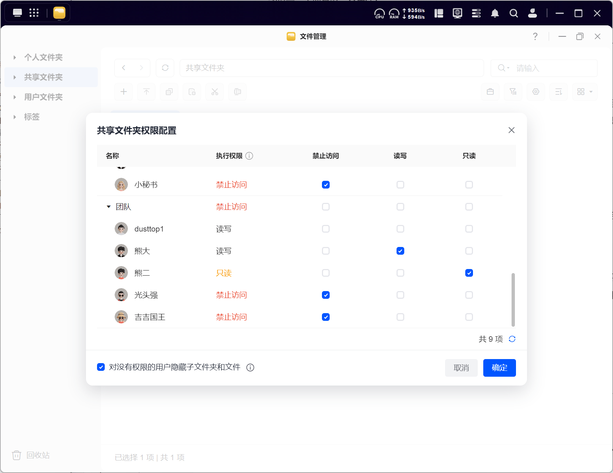
Task: Click the 取消 button
Action: [461, 368]
